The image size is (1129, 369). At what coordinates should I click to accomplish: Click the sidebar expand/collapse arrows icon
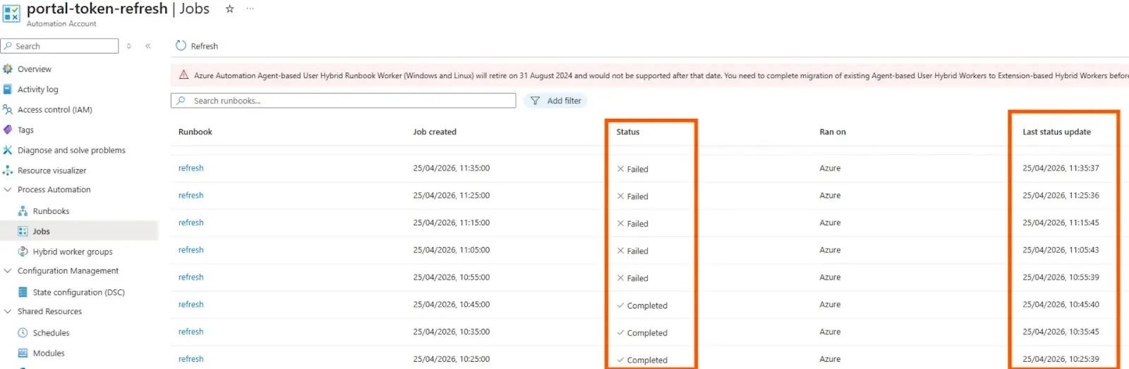(x=128, y=46)
